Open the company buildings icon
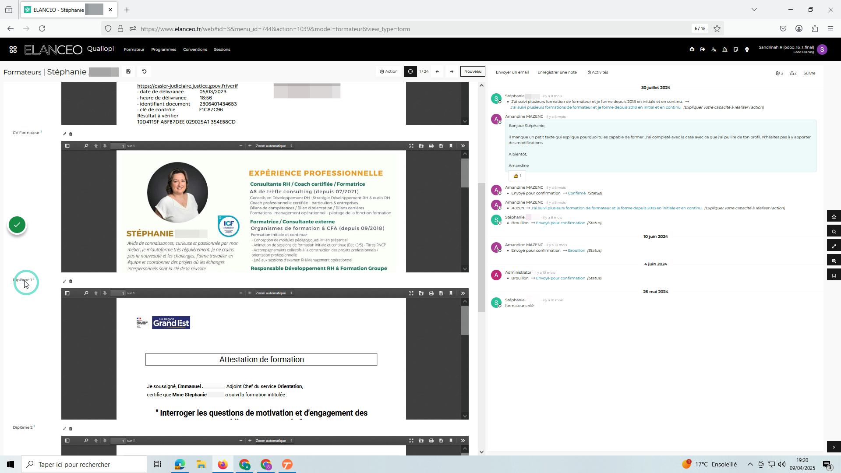Screen dimensions: 841x473 [x=725, y=49]
